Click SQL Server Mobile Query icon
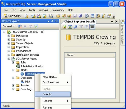The image size is (126, 109). pos(51,16)
